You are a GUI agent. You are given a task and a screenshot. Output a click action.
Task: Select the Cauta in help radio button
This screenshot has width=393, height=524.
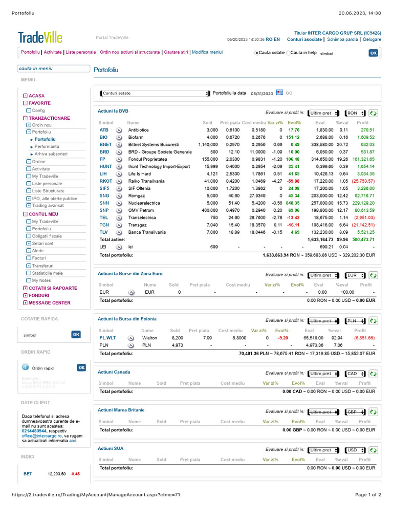tap(288, 53)
